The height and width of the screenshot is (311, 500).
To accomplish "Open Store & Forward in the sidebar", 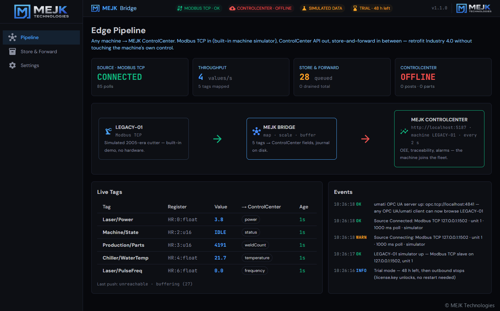I will (x=41, y=51).
